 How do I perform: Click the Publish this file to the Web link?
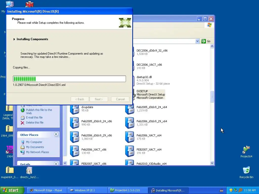point(39,111)
